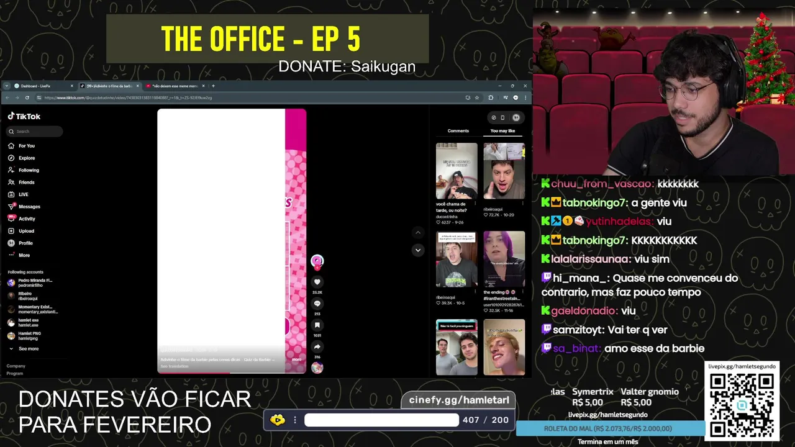This screenshot has height=447, width=795.
Task: Switch to the YouTube meme tab
Action: coord(175,86)
